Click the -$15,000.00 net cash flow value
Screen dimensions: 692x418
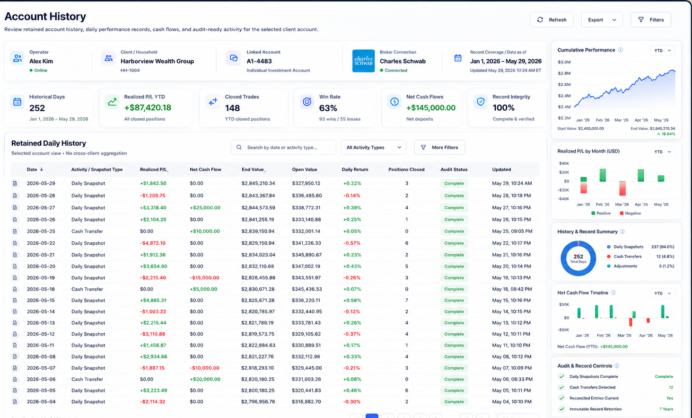pos(204,278)
